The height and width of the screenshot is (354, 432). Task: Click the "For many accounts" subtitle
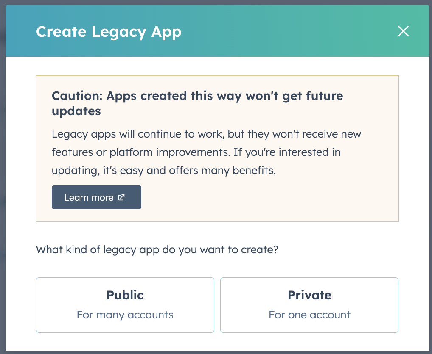click(125, 315)
